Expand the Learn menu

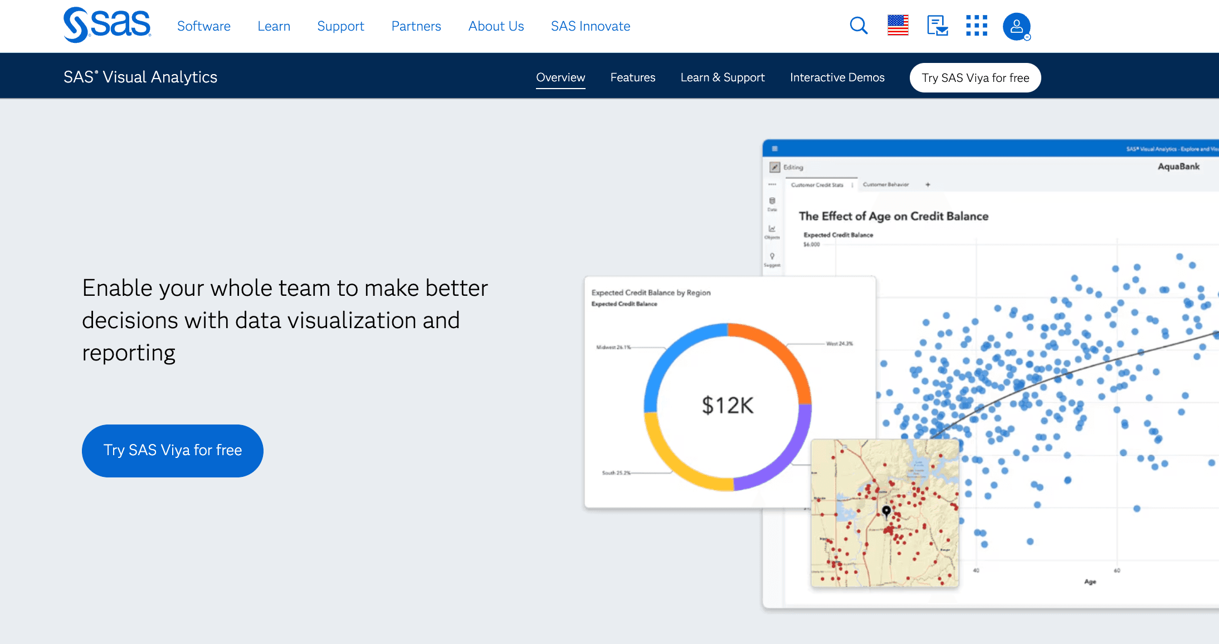274,26
